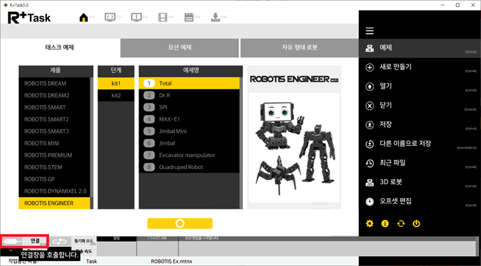Open settings via the yellow gear icon
The width and height of the screenshot is (481, 266).
click(370, 223)
